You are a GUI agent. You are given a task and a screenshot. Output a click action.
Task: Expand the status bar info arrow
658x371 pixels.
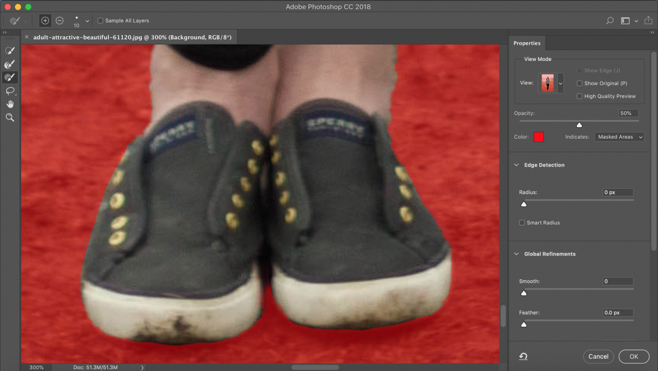(142, 367)
